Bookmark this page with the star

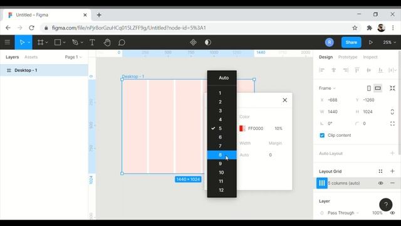[355, 28]
